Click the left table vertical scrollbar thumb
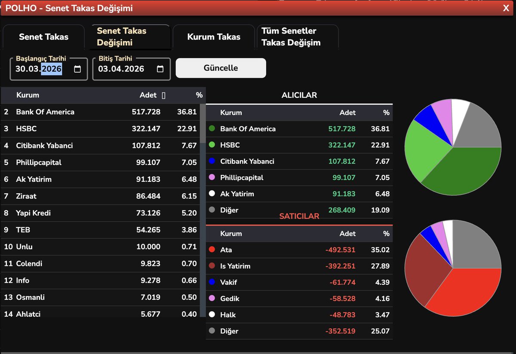The height and width of the screenshot is (354, 516). [x=203, y=123]
